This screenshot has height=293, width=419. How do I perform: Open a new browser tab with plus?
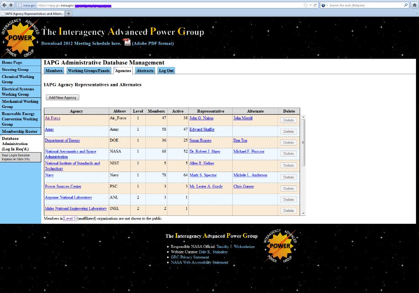coord(69,13)
